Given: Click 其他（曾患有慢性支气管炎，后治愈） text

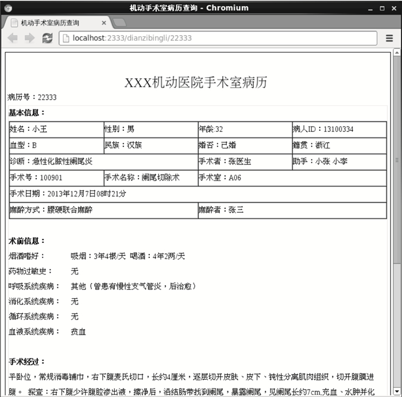Looking at the screenshot, I should (133, 286).
